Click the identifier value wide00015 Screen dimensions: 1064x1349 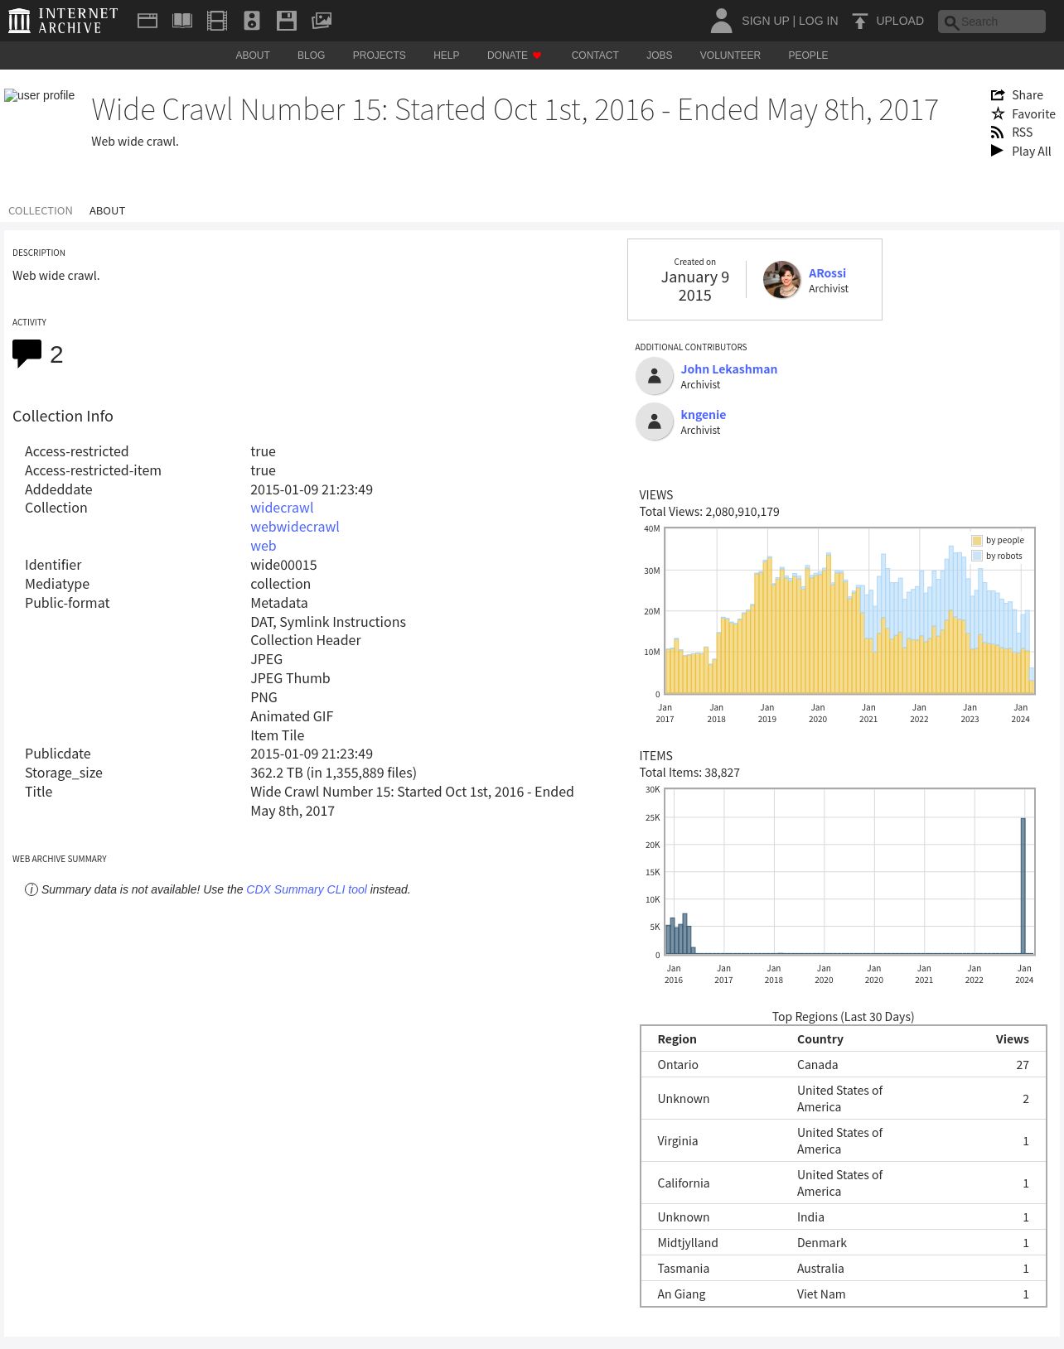(284, 565)
